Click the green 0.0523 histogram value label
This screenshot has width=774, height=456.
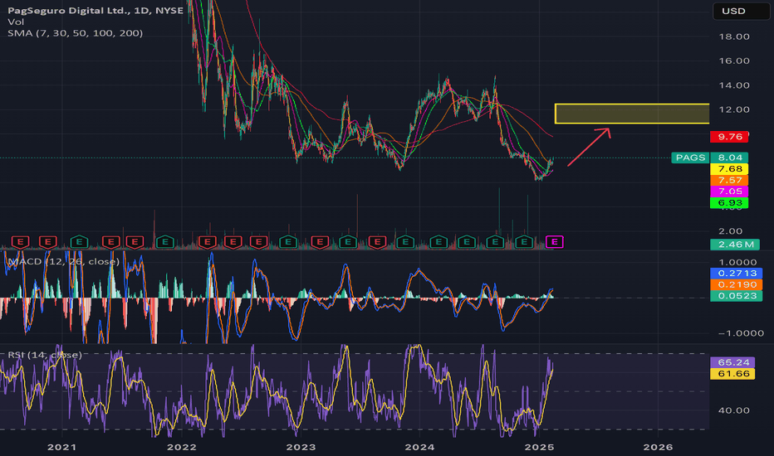click(736, 296)
